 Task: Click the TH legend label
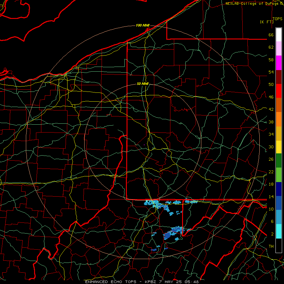point(271,246)
